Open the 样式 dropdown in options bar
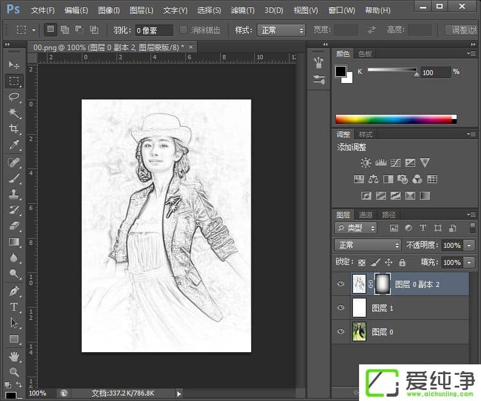The width and height of the screenshot is (481, 401). click(x=280, y=30)
